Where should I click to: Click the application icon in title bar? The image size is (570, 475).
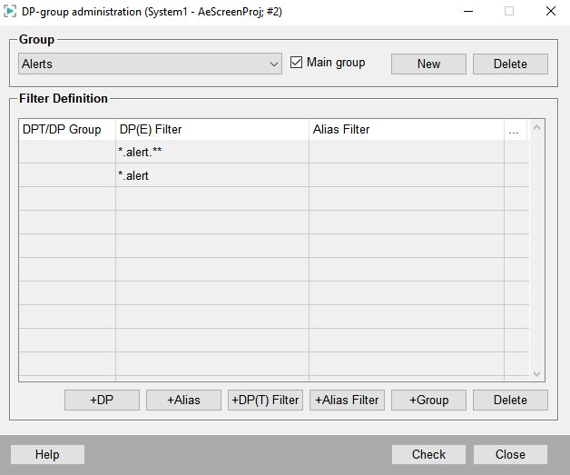(11, 12)
